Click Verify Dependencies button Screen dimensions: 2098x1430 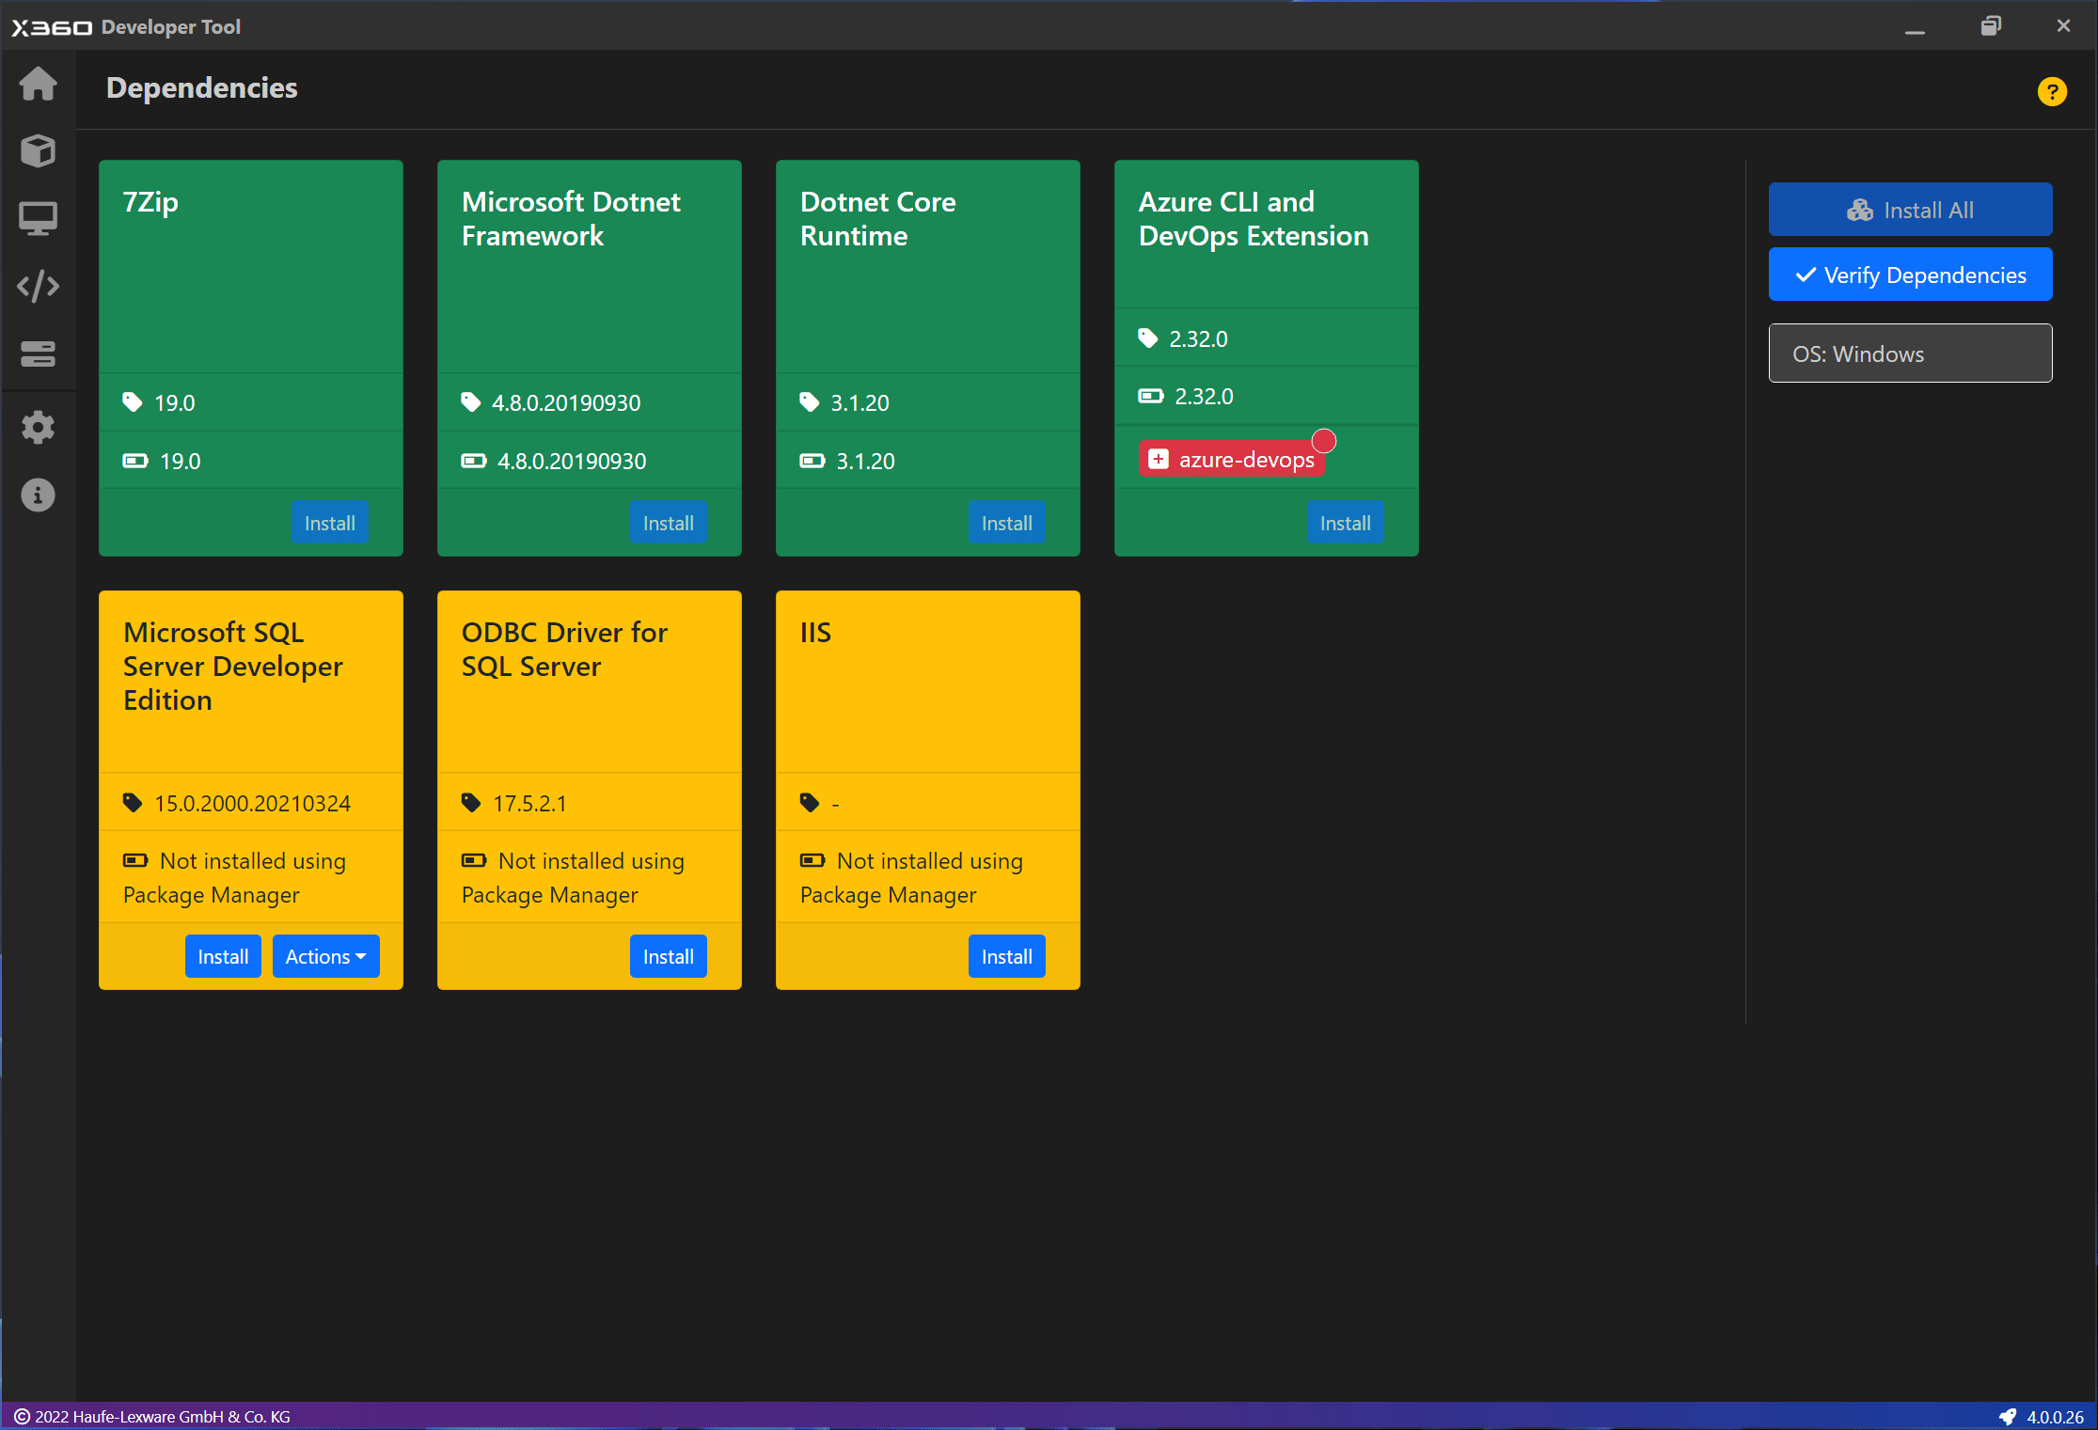(1910, 275)
